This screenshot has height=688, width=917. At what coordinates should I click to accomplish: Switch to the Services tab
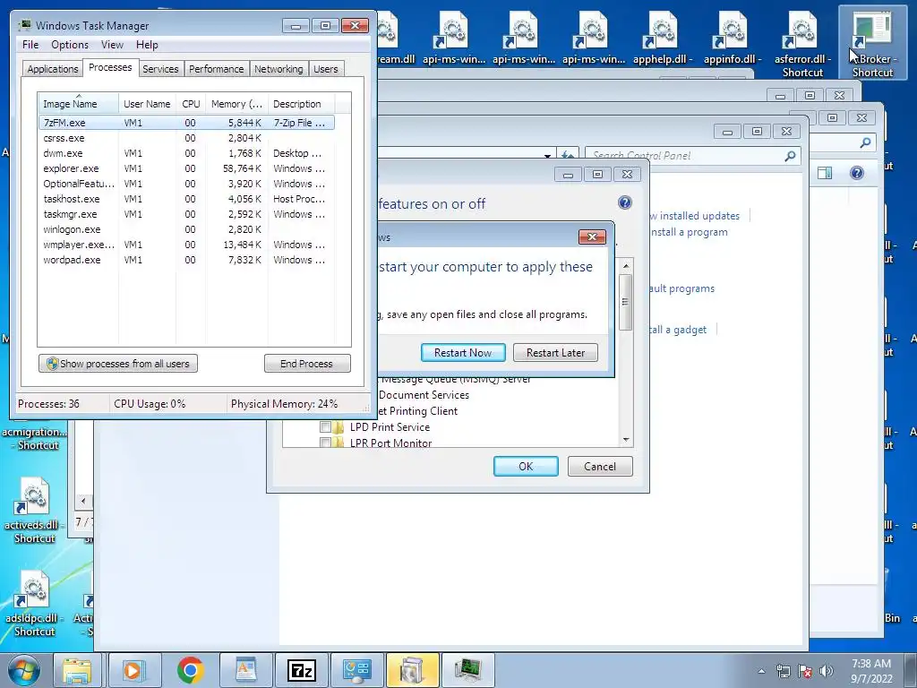coord(160,69)
